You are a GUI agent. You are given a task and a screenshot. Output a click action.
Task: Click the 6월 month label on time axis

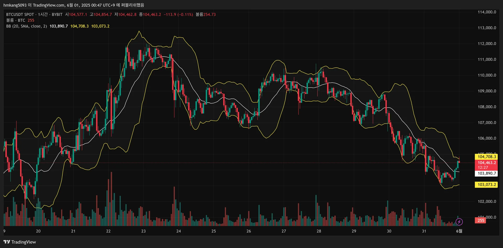[x=459, y=231]
